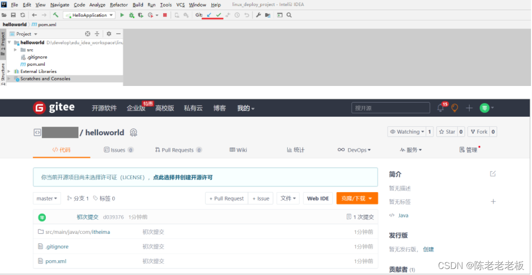Open Settings with the wrench icon

click(x=258, y=15)
